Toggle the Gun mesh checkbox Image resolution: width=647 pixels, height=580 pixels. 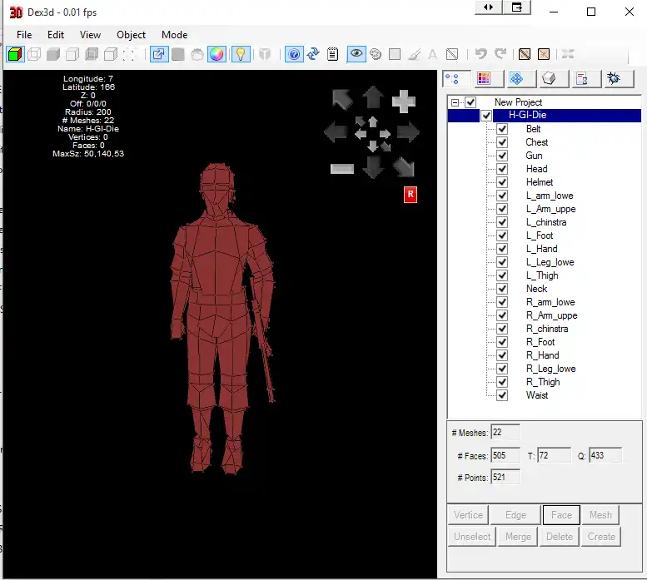tap(502, 156)
